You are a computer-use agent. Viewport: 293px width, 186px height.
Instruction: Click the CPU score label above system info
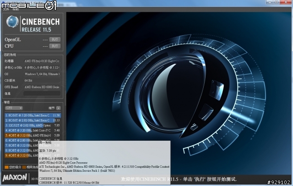tap(9, 46)
